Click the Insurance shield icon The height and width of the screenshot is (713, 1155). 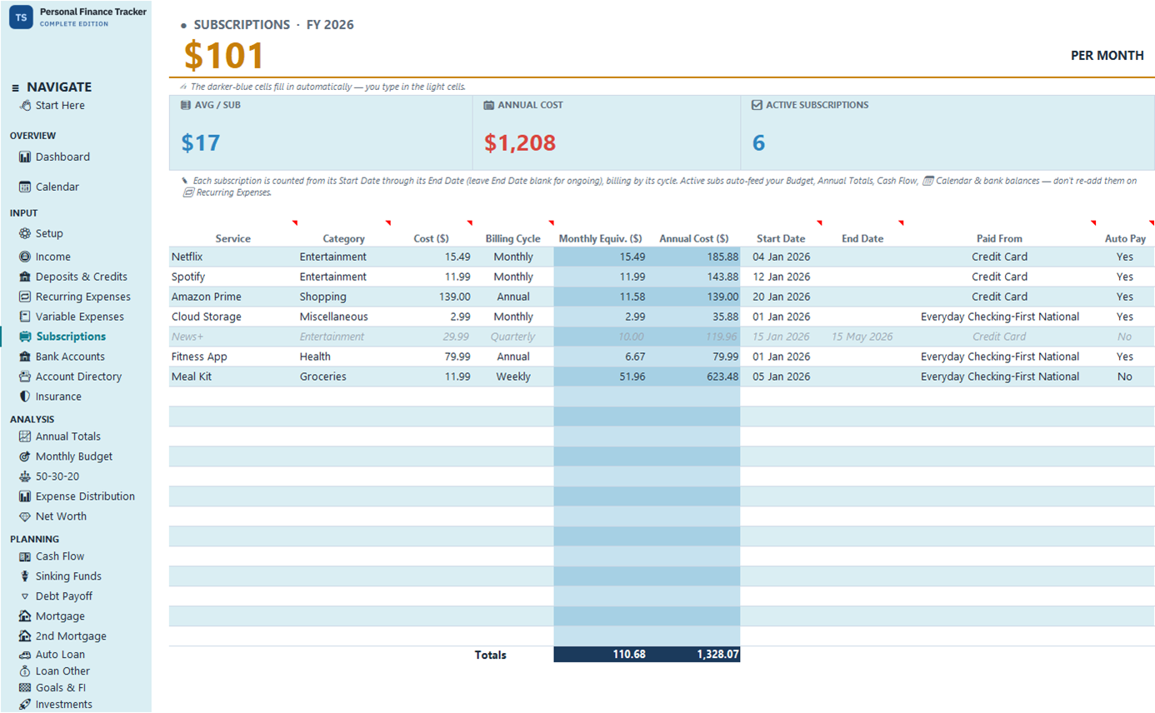tap(25, 397)
